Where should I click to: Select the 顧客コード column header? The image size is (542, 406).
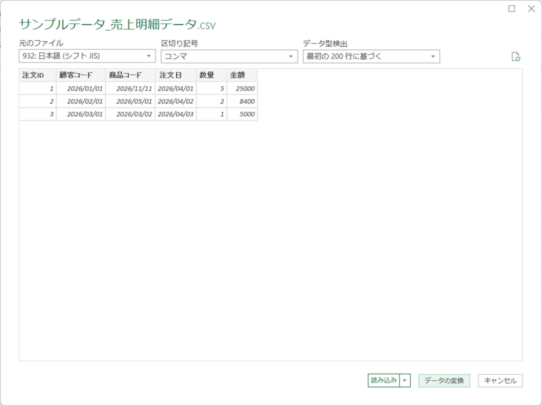click(x=80, y=75)
